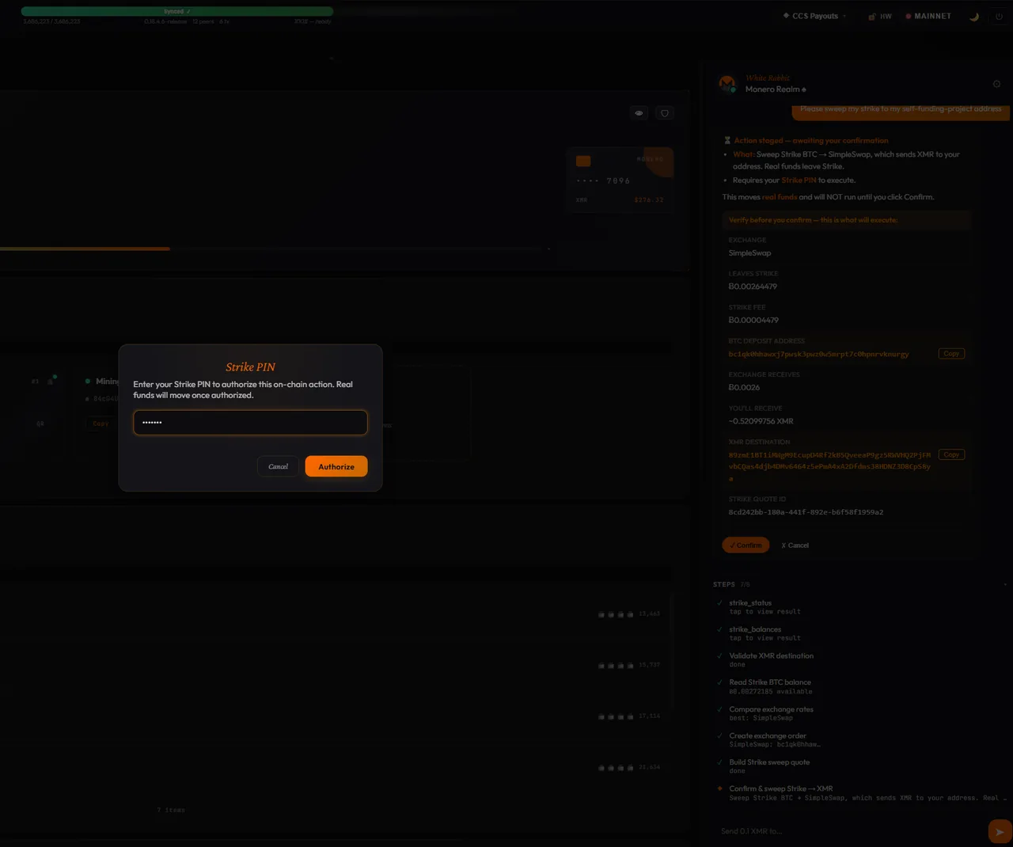Click the Monero card ending in 7896
This screenshot has height=847, width=1013.
(620, 179)
